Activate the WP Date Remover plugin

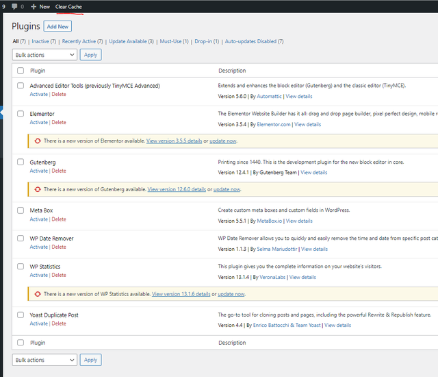tap(39, 247)
